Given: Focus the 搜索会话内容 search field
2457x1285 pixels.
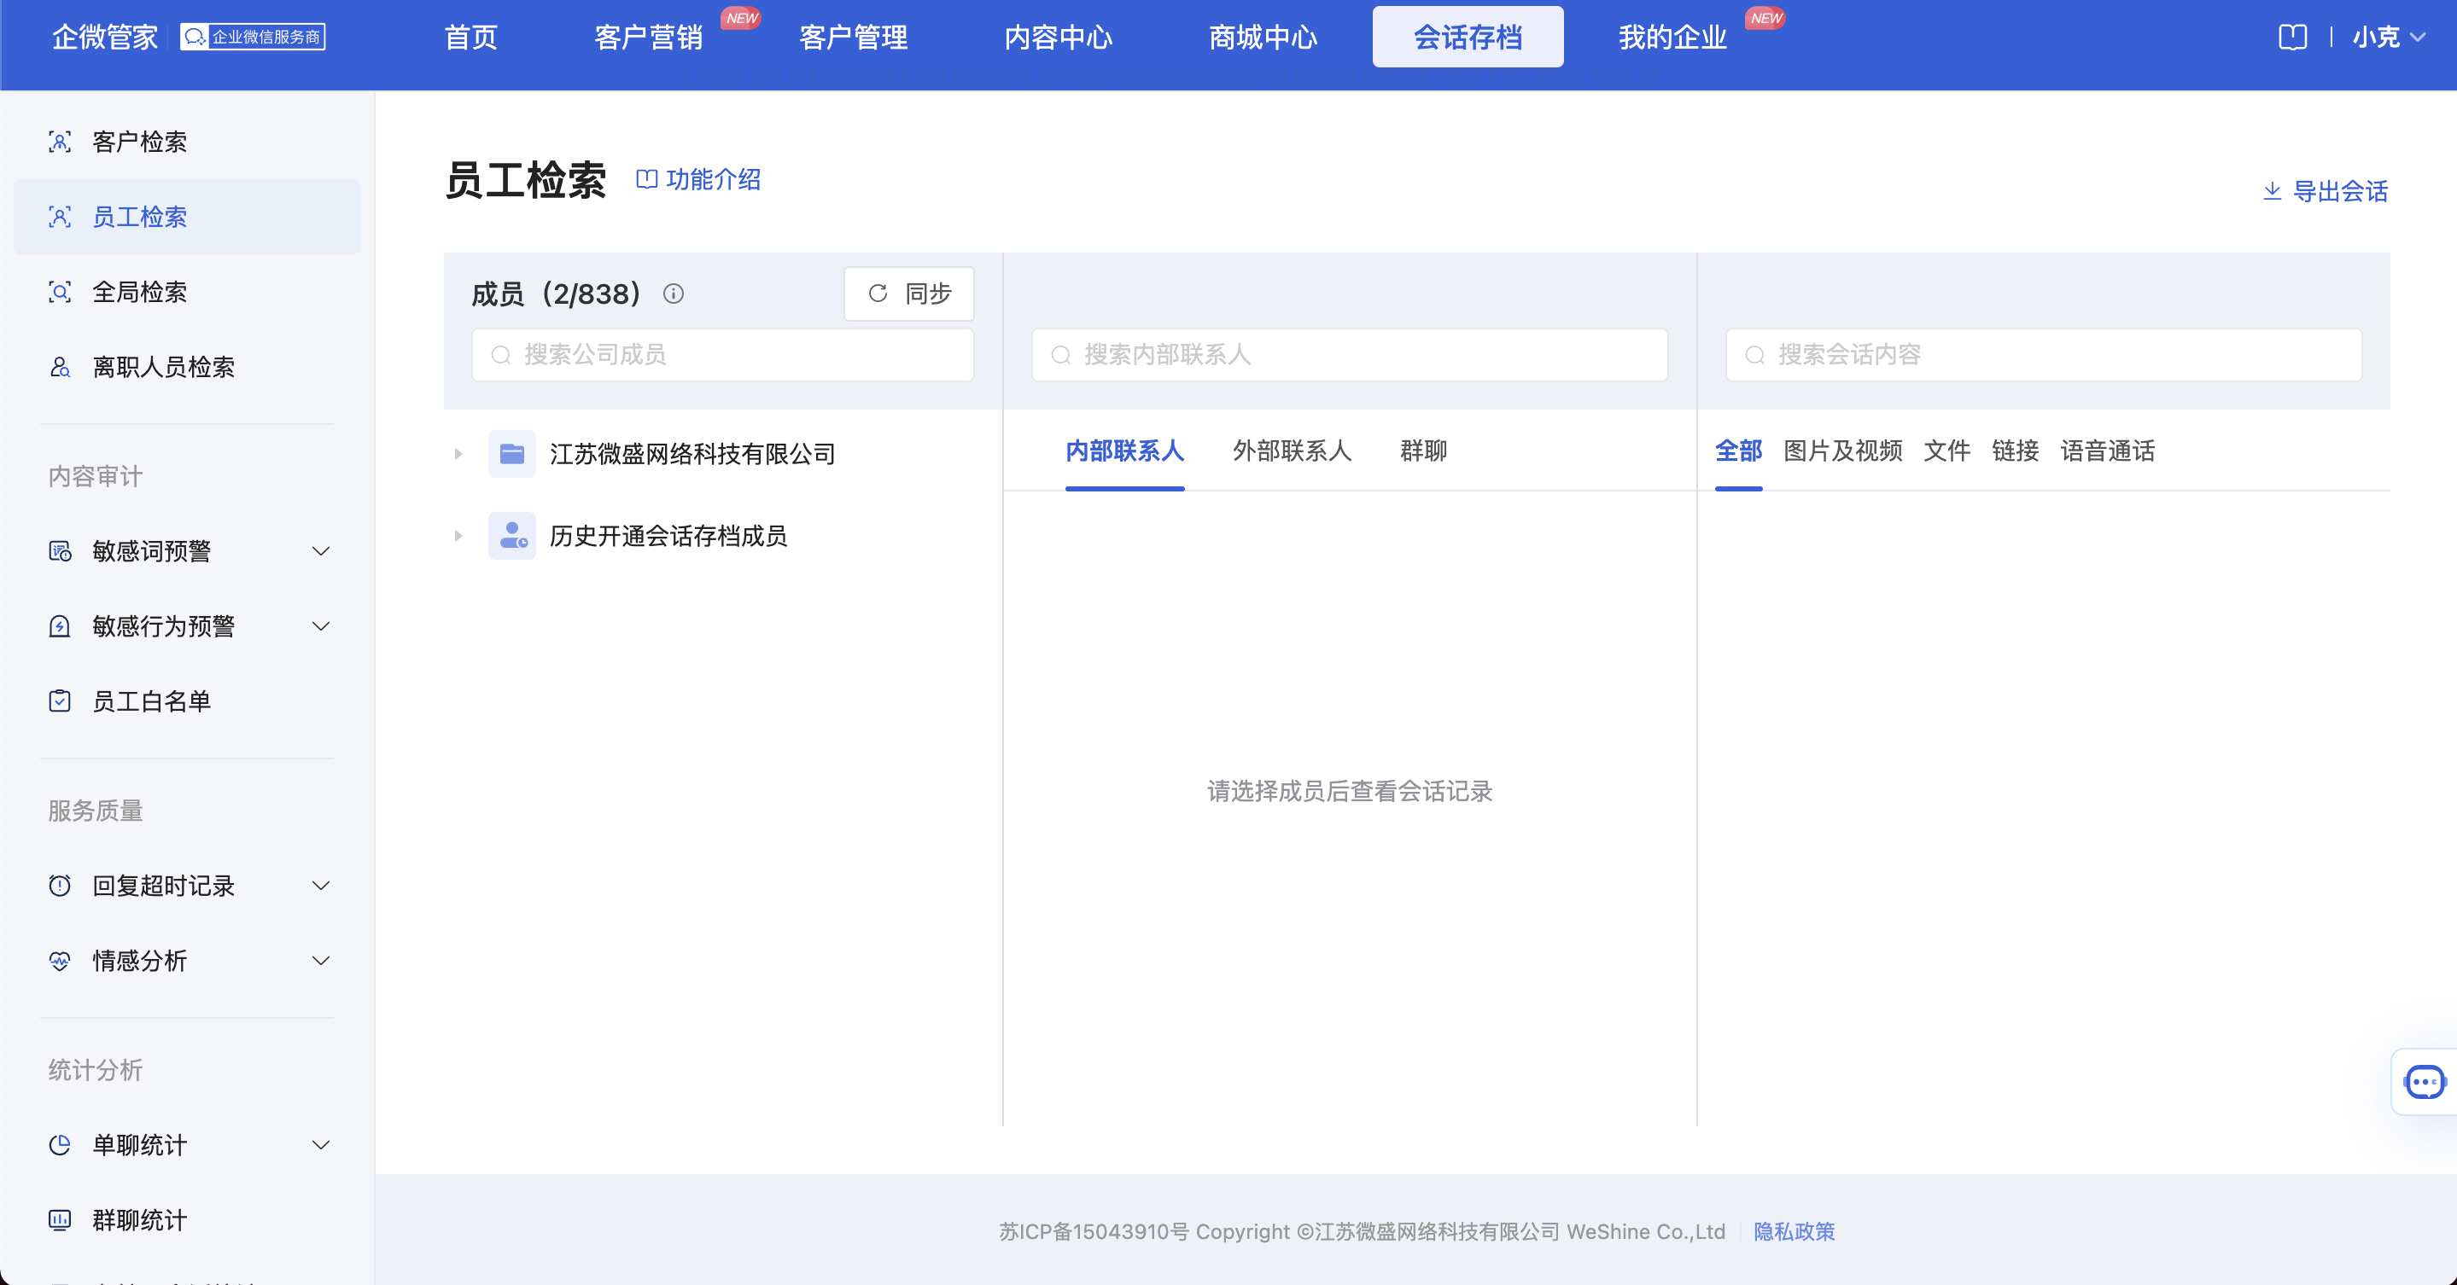Looking at the screenshot, I should pos(2044,356).
